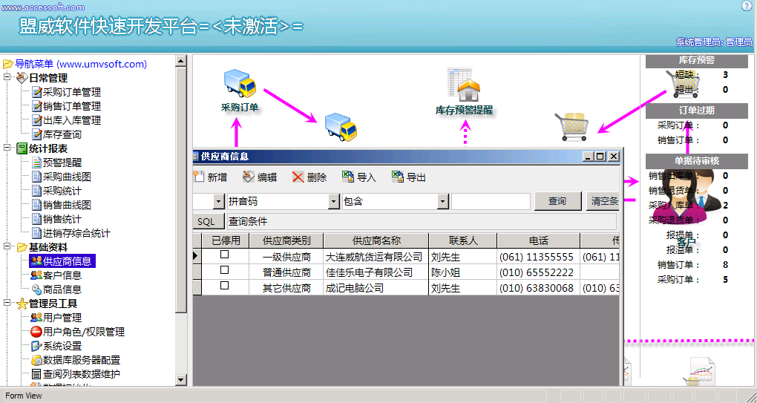Image resolution: width=757 pixels, height=403 pixels.
Task: Click www.accessoft.com link at top
Action: pyautogui.click(x=43, y=7)
